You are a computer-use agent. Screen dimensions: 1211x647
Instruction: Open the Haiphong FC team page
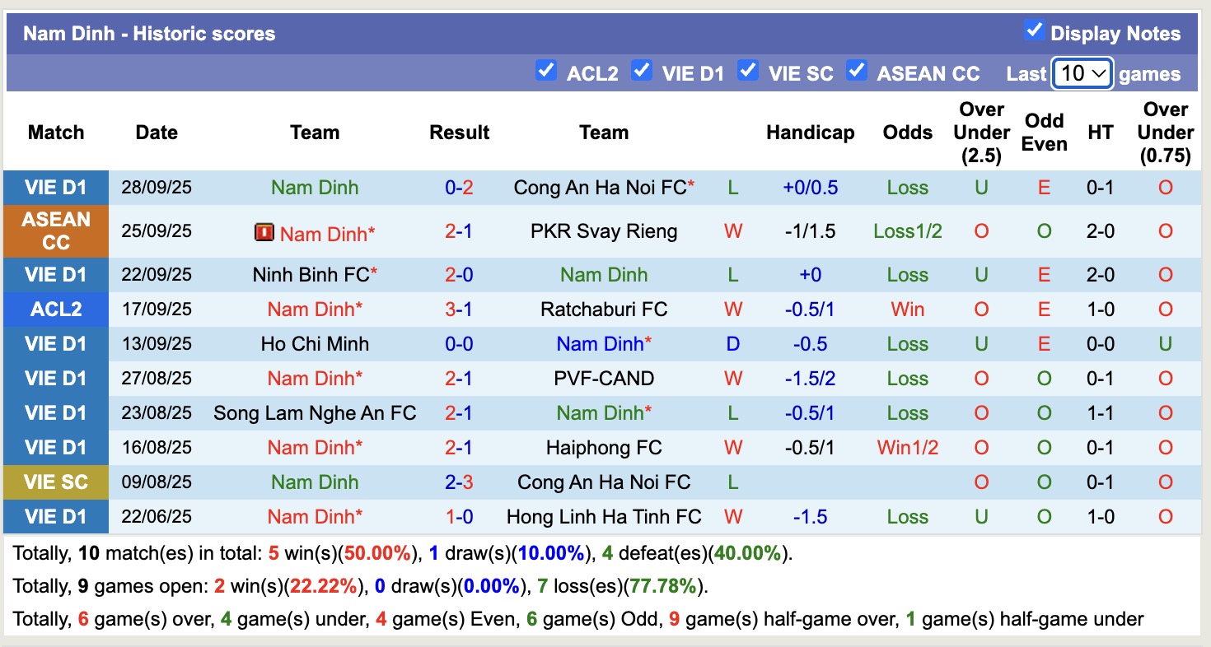[x=602, y=448]
